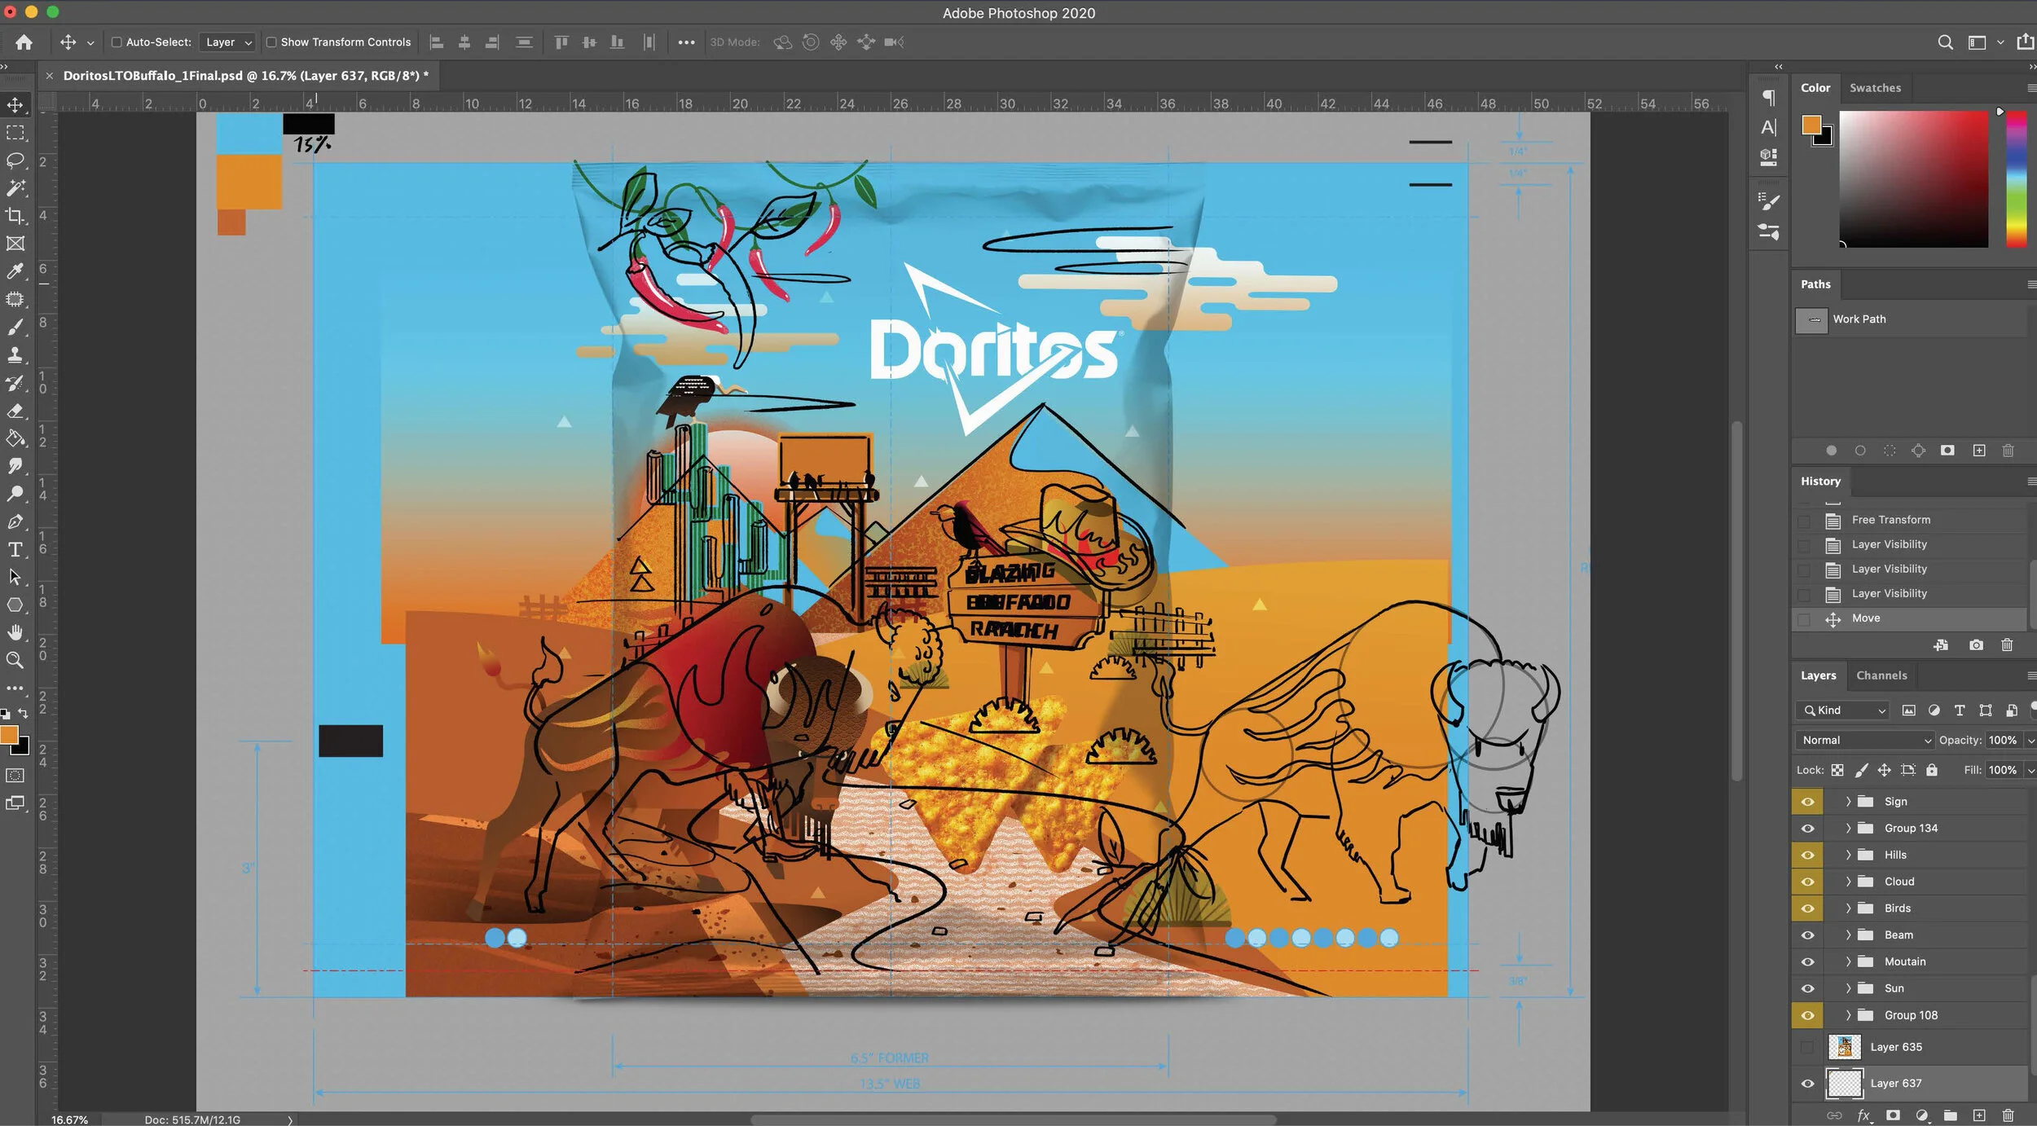Create new snapshot in History panel

[1976, 645]
